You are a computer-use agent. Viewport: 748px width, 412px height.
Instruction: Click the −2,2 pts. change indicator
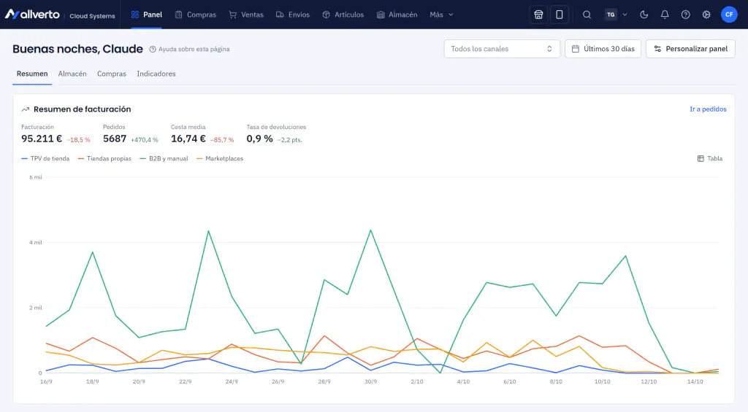click(x=289, y=140)
